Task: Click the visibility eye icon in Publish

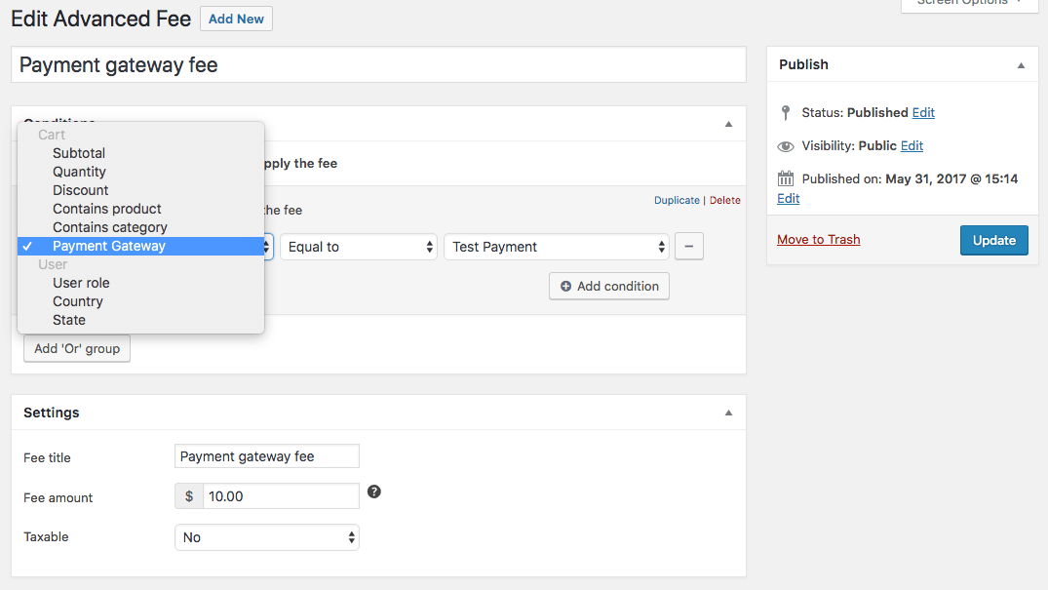Action: 786,146
